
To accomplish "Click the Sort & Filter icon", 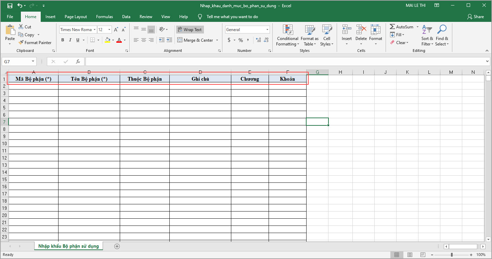I will pyautogui.click(x=427, y=30).
